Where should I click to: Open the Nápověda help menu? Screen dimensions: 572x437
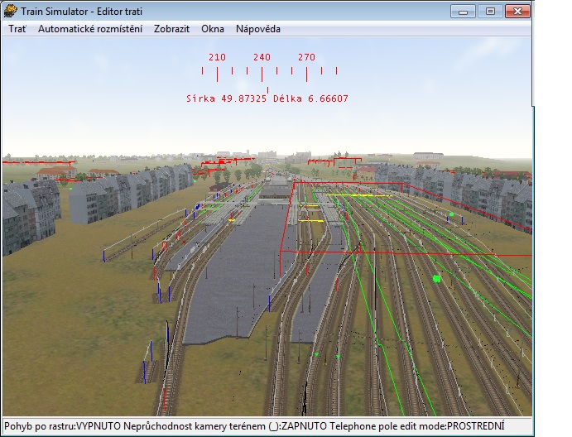point(257,28)
